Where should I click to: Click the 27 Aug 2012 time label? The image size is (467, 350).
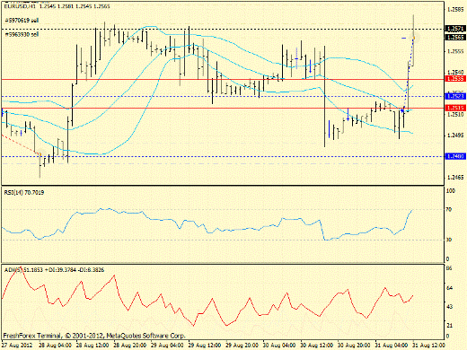tap(17, 346)
